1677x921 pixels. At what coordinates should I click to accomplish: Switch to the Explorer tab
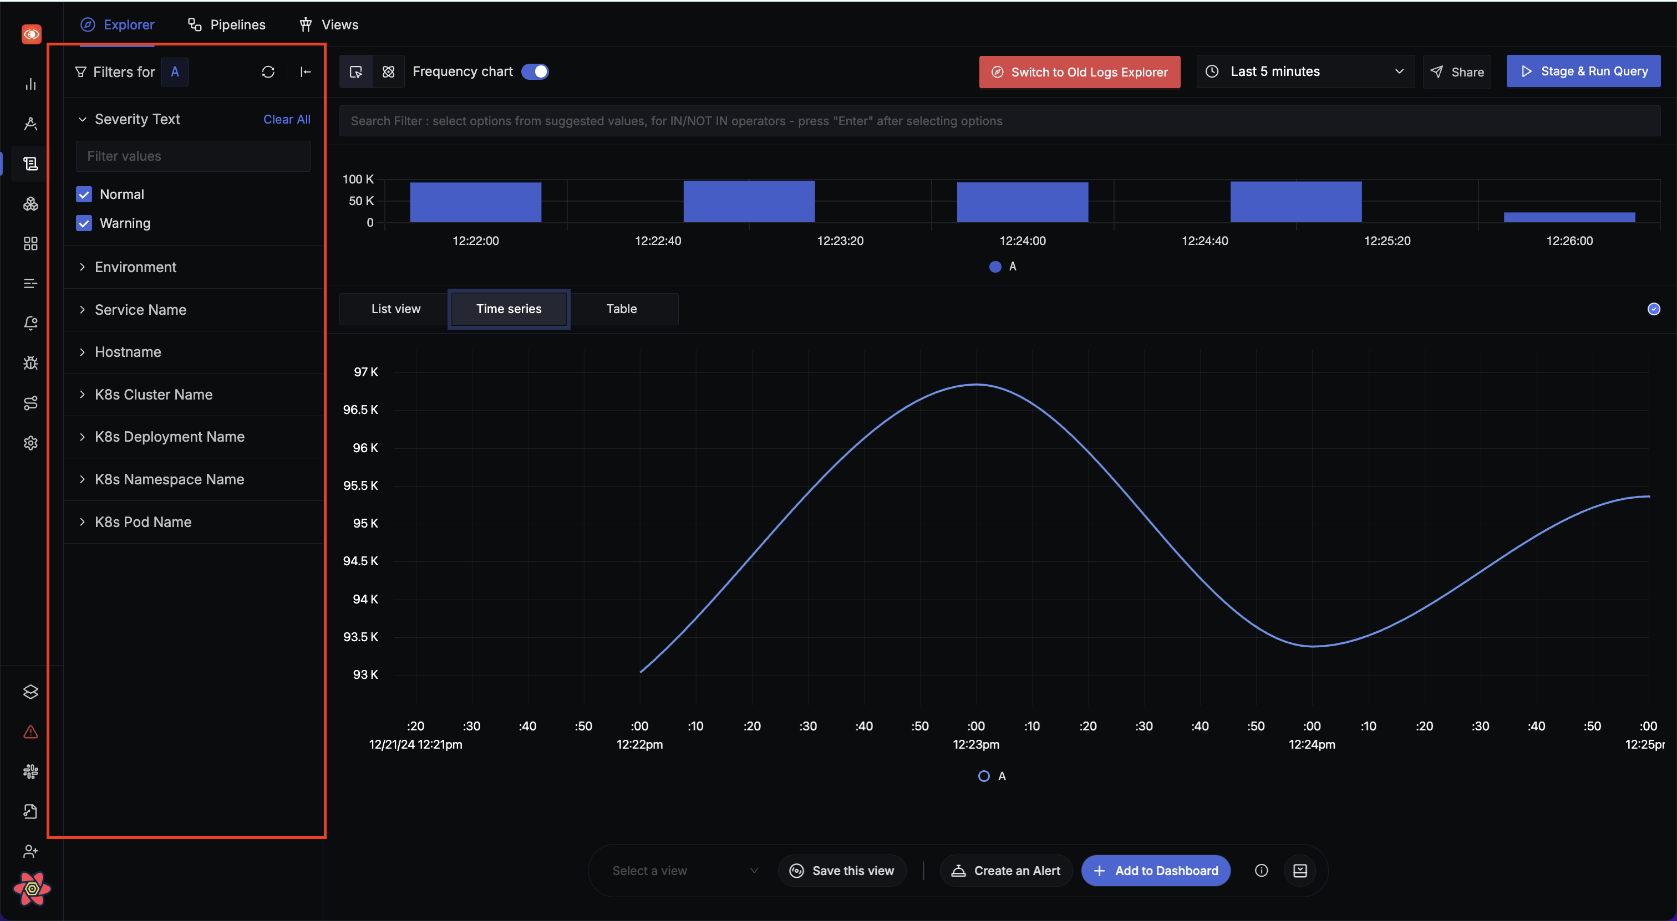(117, 25)
